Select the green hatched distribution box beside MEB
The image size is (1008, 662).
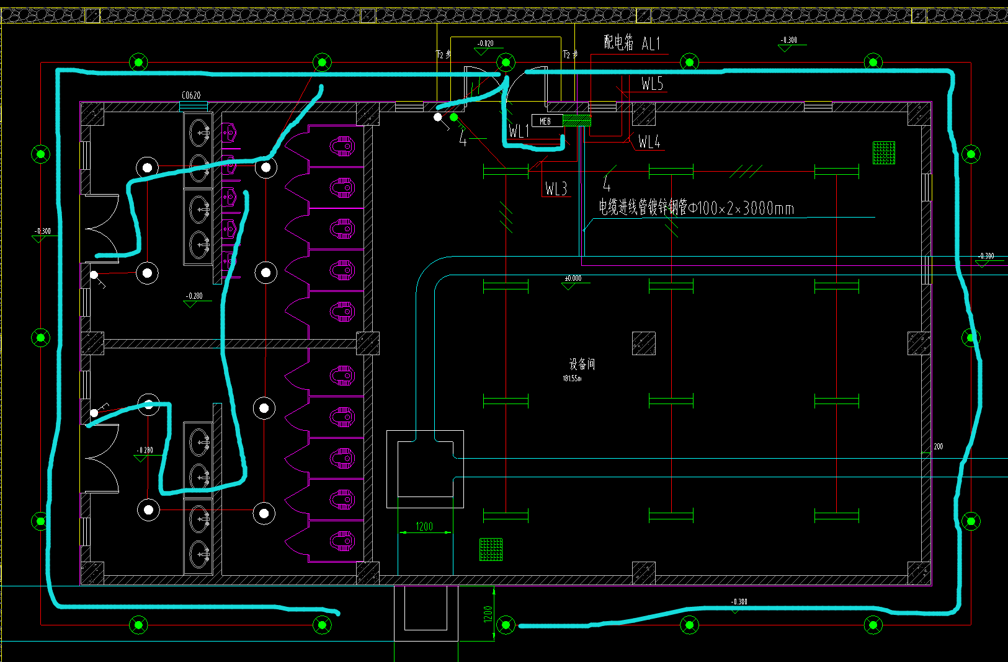pyautogui.click(x=577, y=120)
